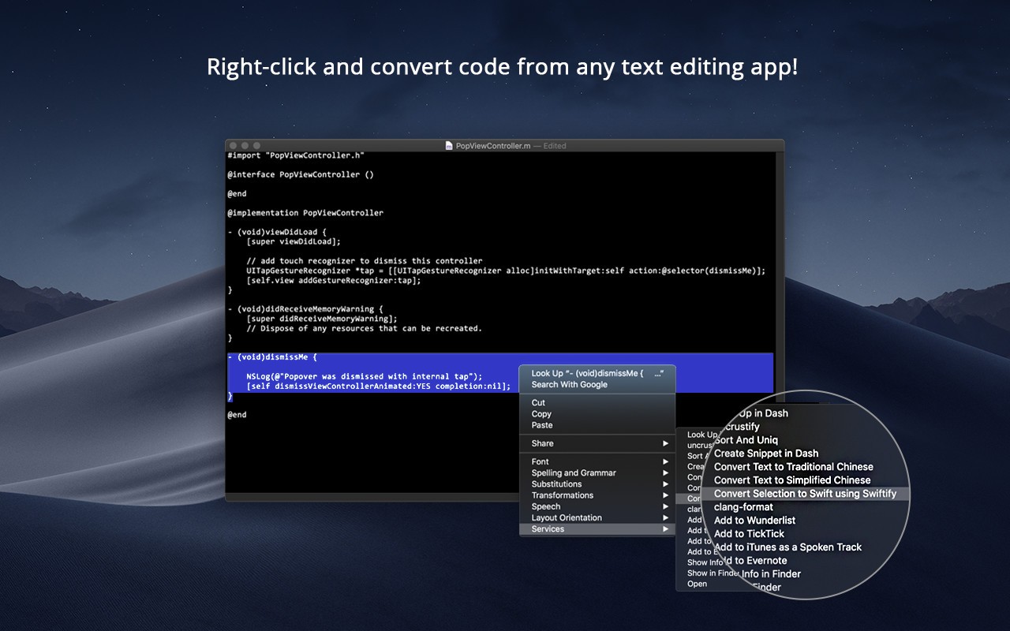1010x631 pixels.
Task: Choose the clang-format service
Action: click(743, 506)
